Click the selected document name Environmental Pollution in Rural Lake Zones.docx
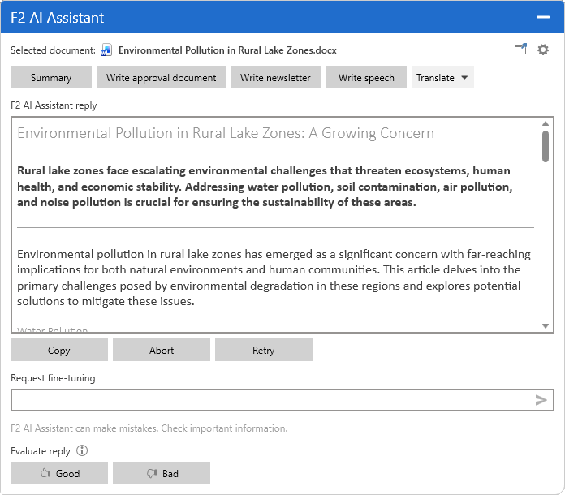This screenshot has height=495, width=565. [227, 50]
